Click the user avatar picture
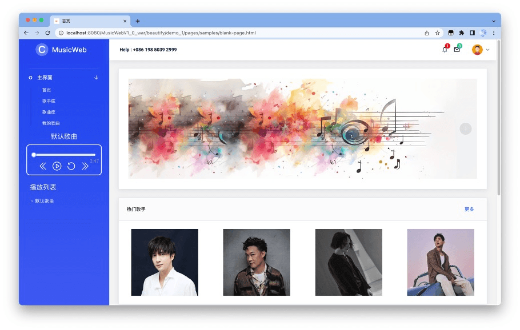Viewport: 520px width, 330px height. tap(477, 50)
